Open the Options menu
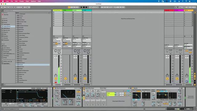The height and width of the screenshot is (111, 197). point(33,1)
